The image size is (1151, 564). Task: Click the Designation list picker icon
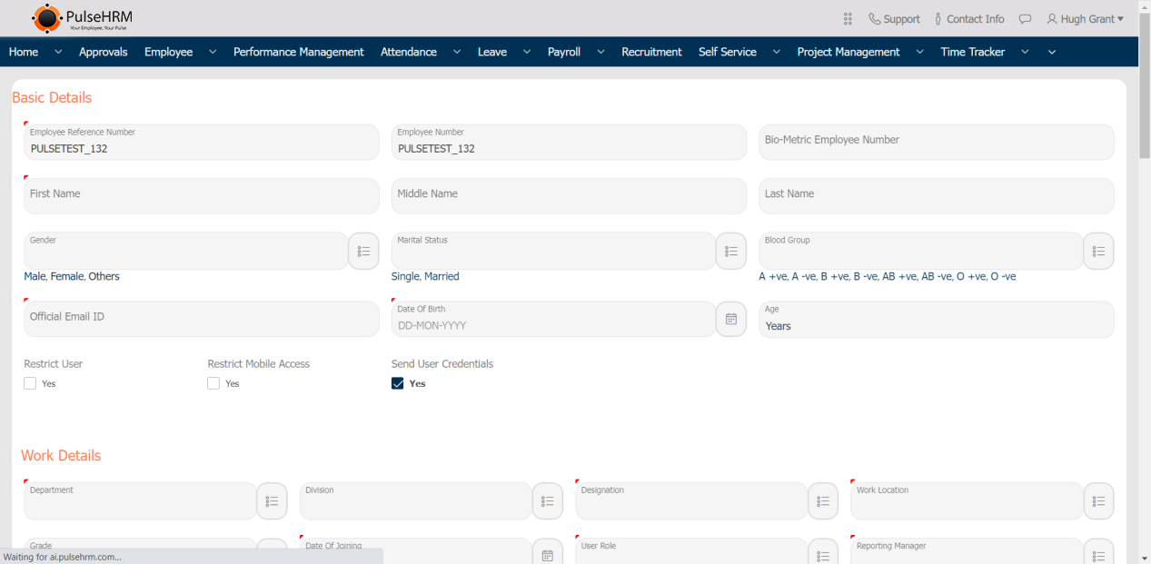click(822, 501)
